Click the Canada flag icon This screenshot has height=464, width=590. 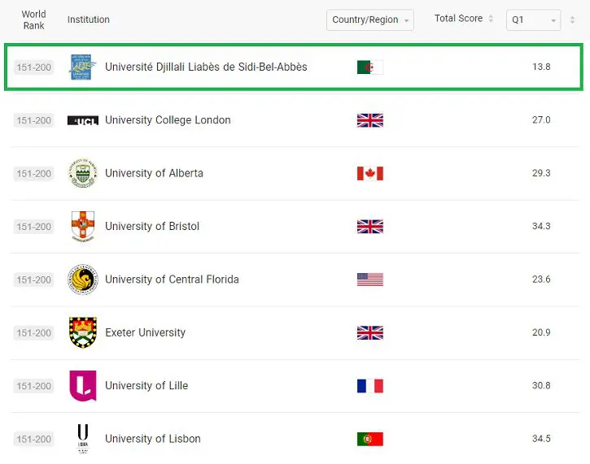coord(370,174)
